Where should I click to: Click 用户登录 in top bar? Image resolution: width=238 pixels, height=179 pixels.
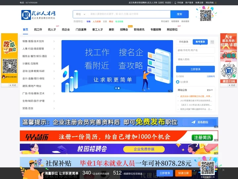189,3
